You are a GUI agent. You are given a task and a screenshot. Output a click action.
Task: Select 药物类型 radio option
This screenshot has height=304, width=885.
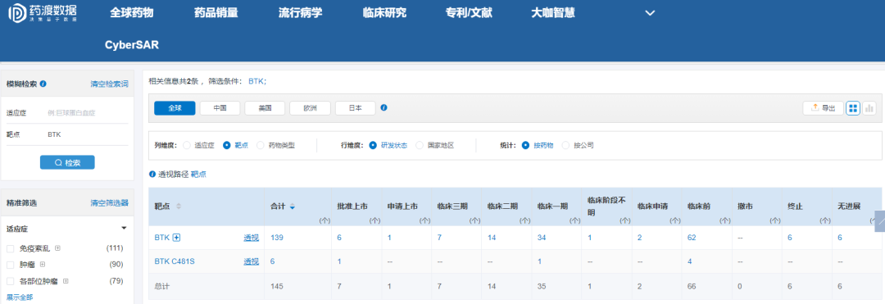coord(261,145)
